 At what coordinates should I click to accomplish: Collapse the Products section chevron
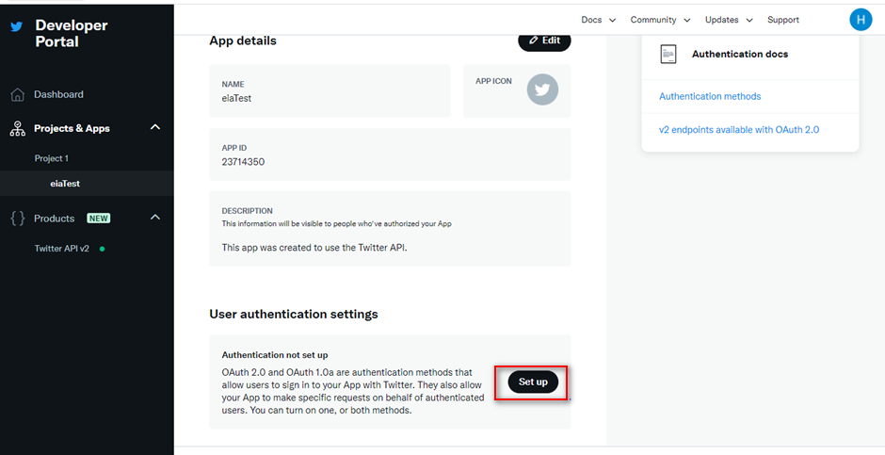pos(155,218)
